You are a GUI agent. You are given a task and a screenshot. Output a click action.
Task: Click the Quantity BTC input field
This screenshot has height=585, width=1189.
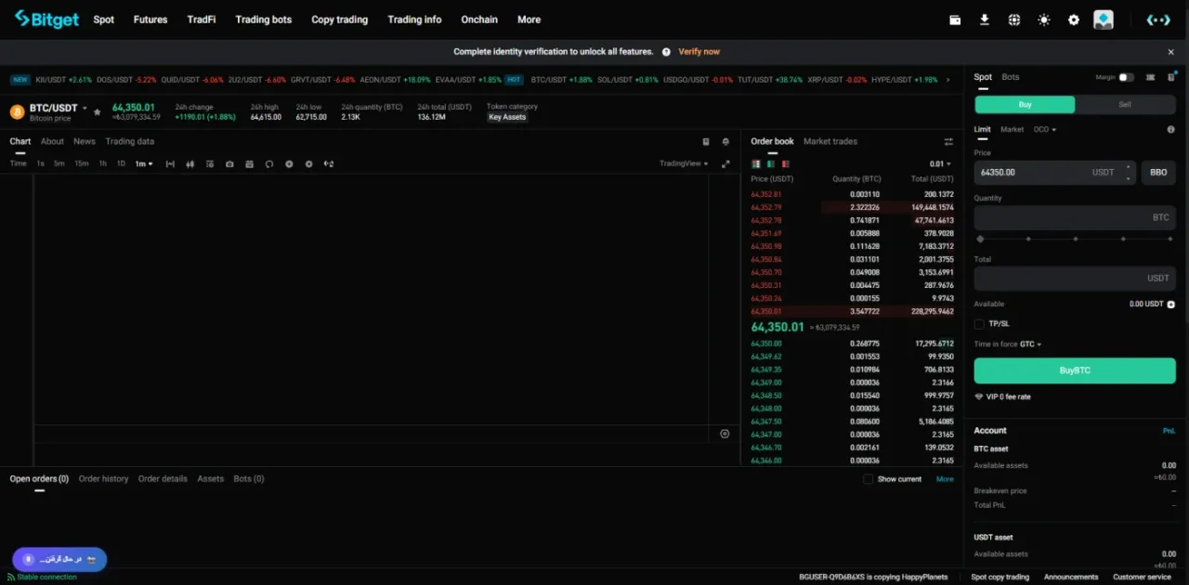click(x=1075, y=218)
